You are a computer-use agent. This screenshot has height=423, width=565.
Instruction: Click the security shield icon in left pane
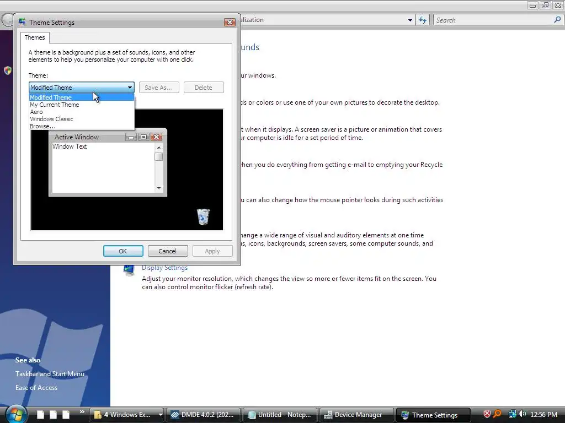(8, 70)
